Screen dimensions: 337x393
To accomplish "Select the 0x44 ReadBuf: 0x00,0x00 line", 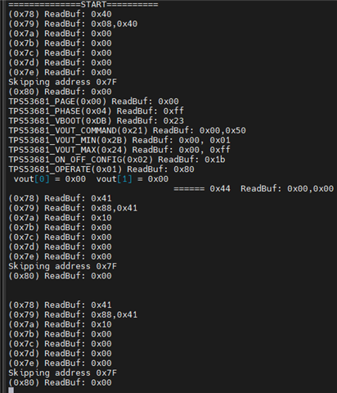I will coord(254,188).
